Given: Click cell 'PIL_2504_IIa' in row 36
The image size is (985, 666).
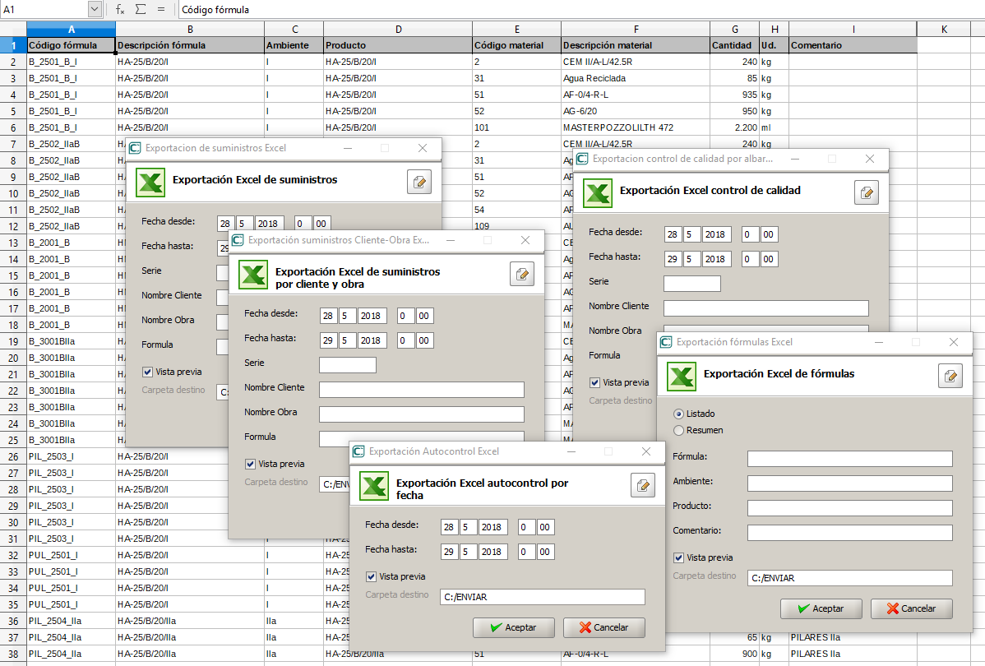Looking at the screenshot, I should pos(71,621).
